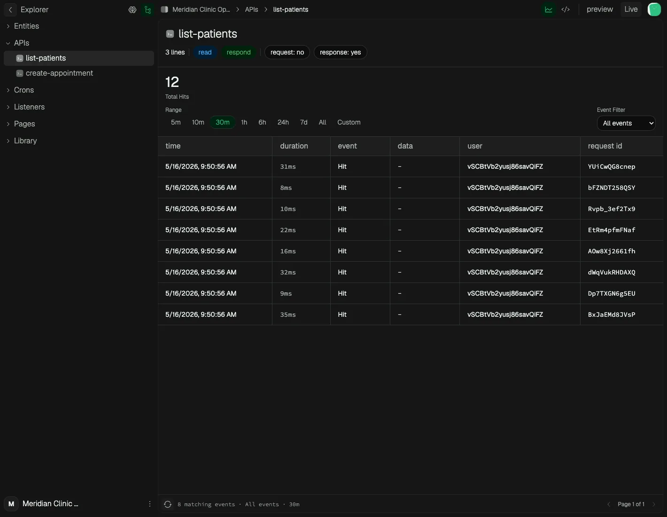Expand the Entities section

[x=26, y=26]
